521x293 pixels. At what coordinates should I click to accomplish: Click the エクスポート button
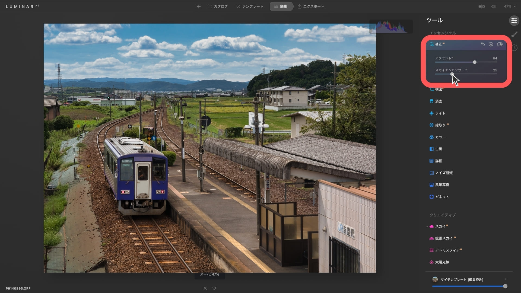coord(311,6)
